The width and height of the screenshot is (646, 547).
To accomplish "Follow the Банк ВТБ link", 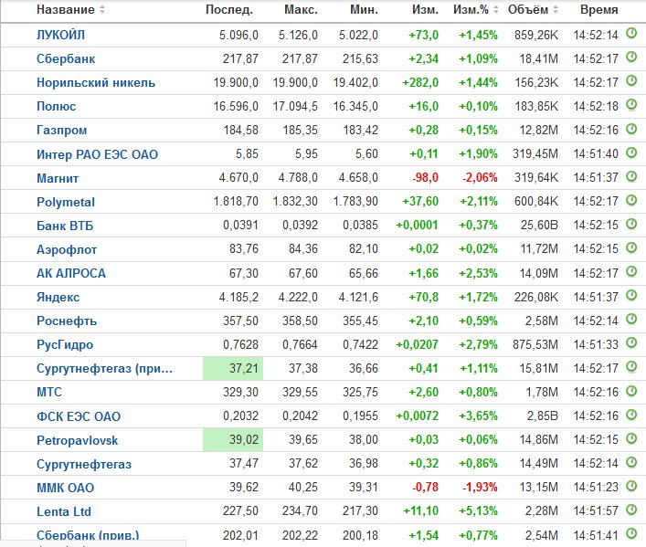I will 65,226.
